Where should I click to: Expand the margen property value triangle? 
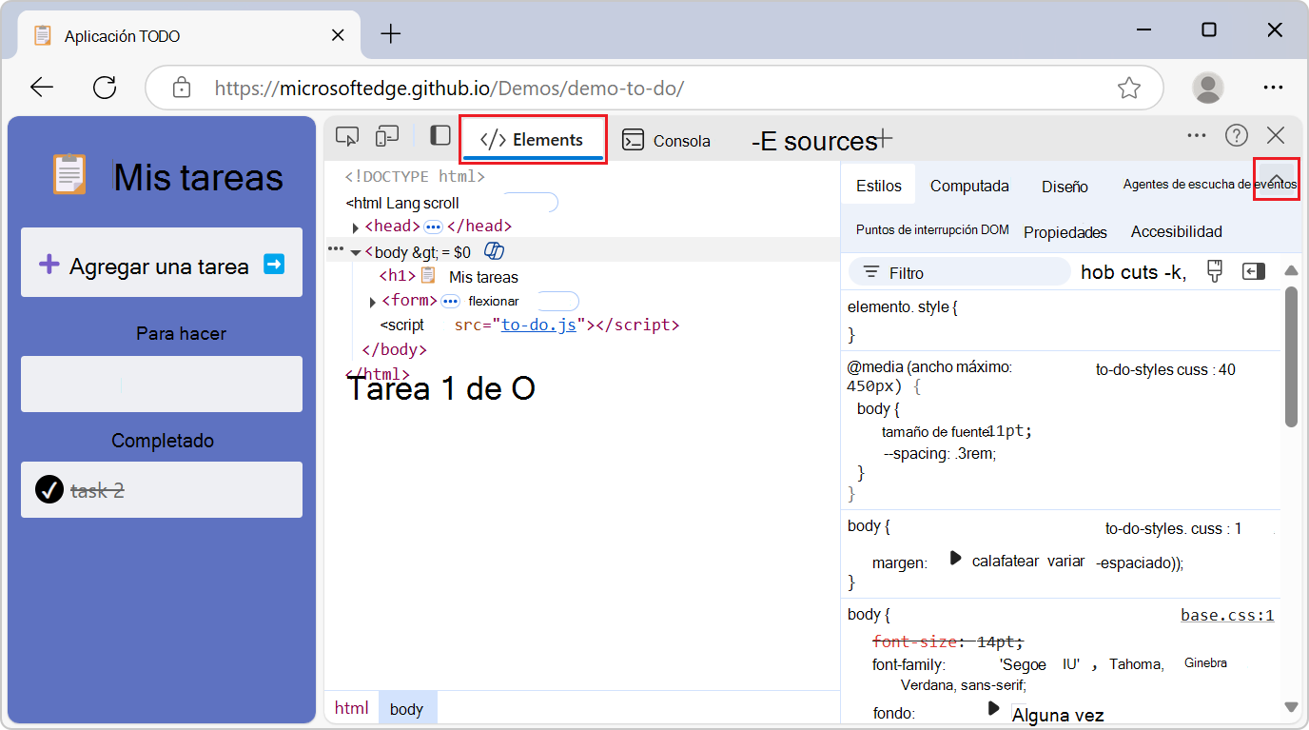coord(956,559)
